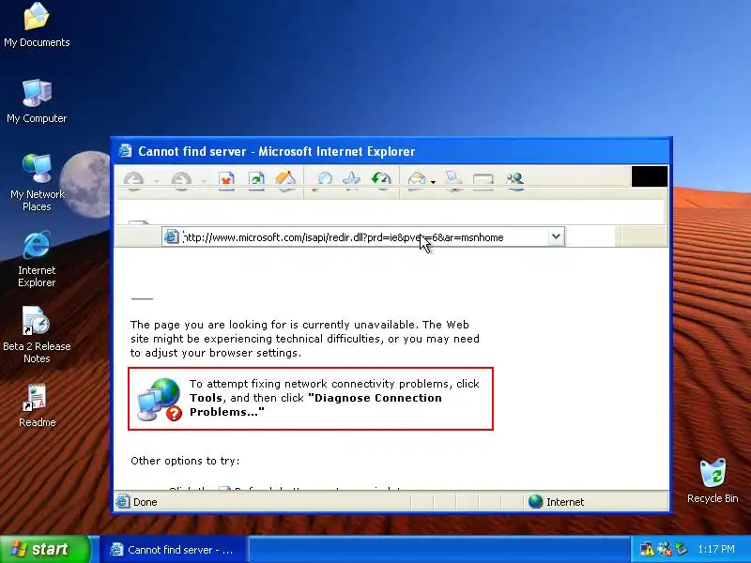
Task: Click the status bar page icon beside Done
Action: click(123, 501)
